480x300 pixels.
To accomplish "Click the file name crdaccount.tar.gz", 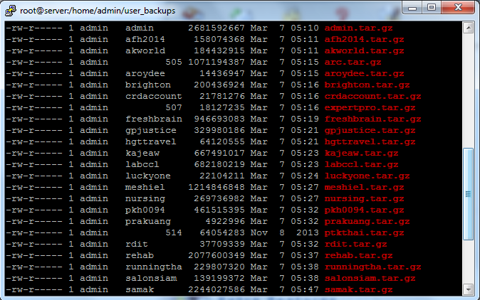I will point(372,96).
